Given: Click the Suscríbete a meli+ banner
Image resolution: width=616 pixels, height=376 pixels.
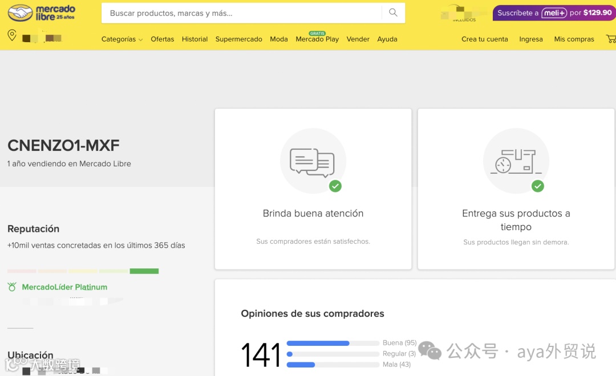Looking at the screenshot, I should tap(554, 13).
